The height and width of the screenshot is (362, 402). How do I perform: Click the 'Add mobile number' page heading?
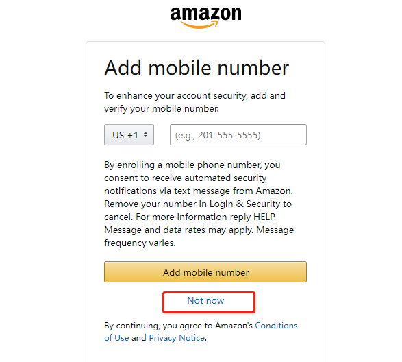click(x=197, y=68)
